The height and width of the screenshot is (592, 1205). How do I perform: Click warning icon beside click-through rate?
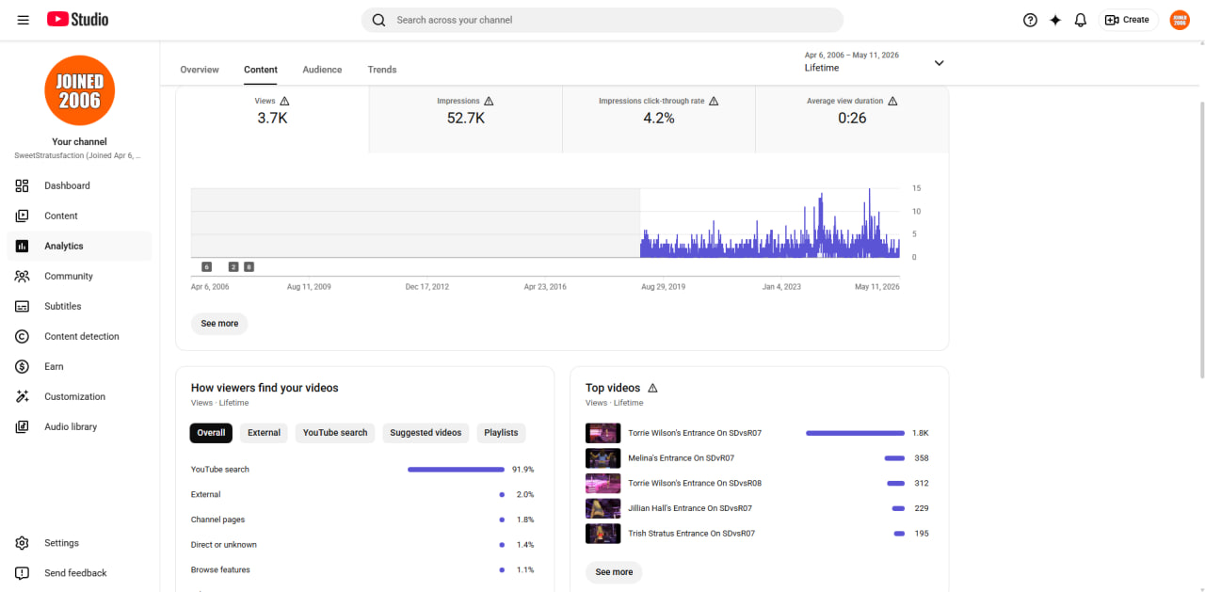(x=714, y=101)
